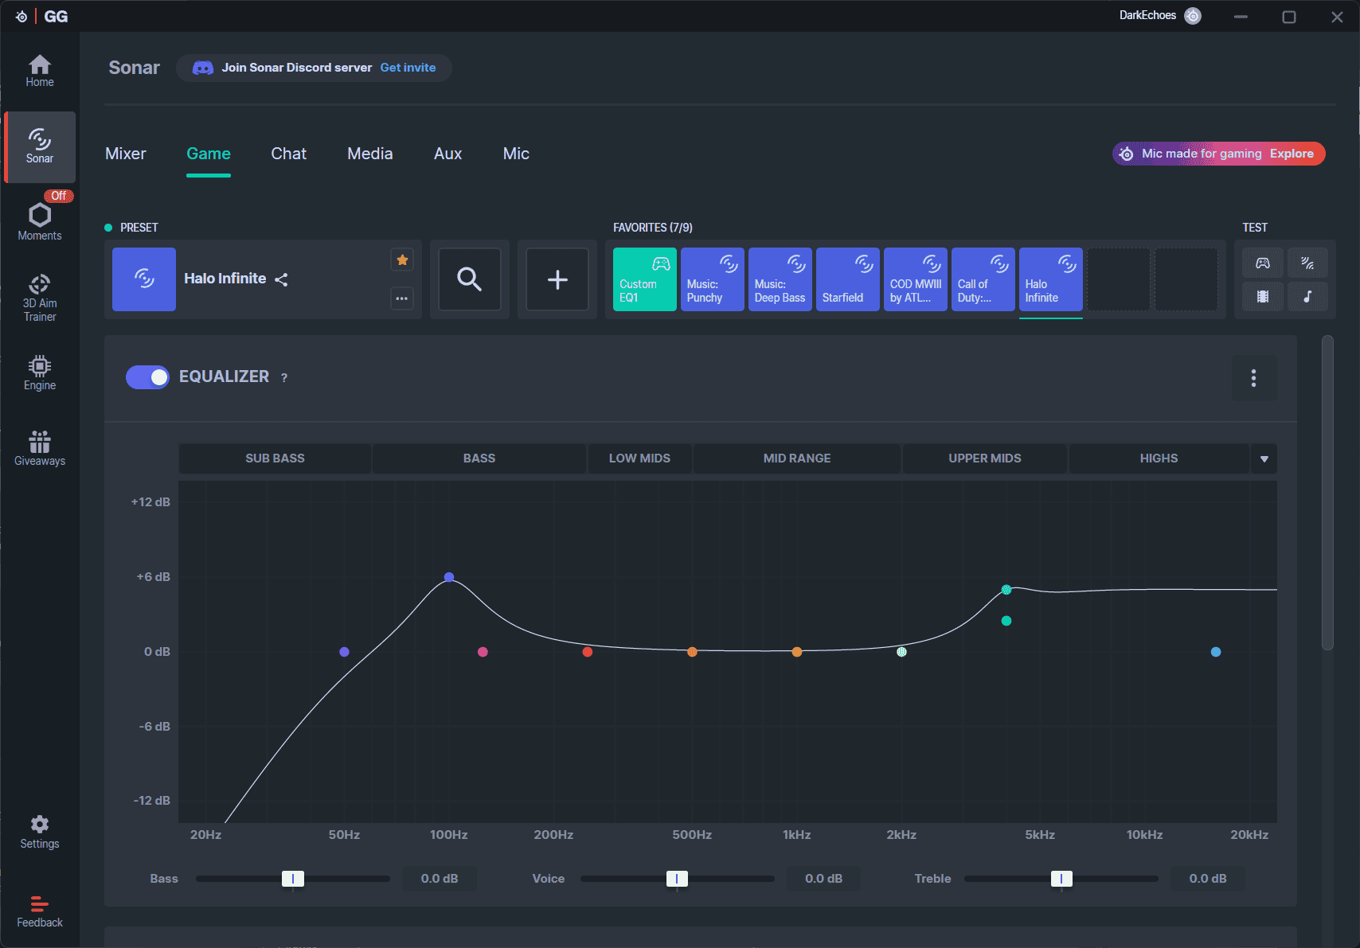This screenshot has width=1360, height=948.
Task: Click the Get invite Discord link
Action: tap(408, 68)
